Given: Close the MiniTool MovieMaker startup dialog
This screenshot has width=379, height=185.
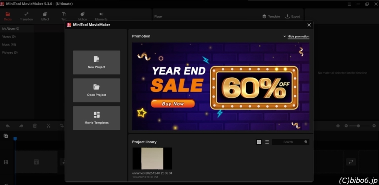Looking at the screenshot, I should click(309, 25).
